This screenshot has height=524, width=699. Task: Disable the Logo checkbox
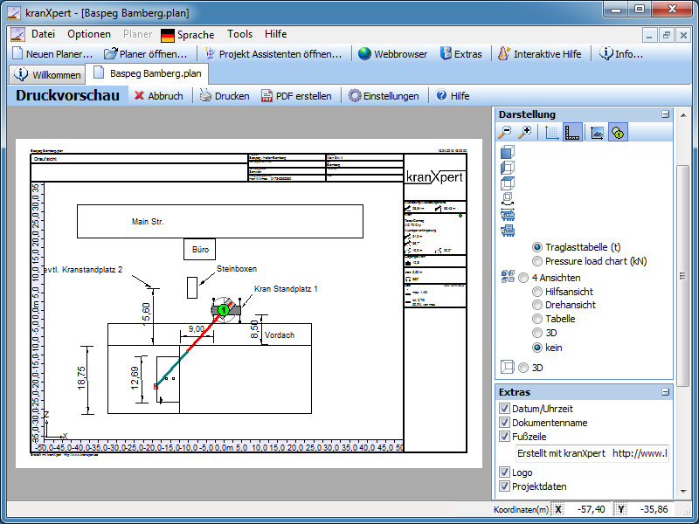point(504,472)
